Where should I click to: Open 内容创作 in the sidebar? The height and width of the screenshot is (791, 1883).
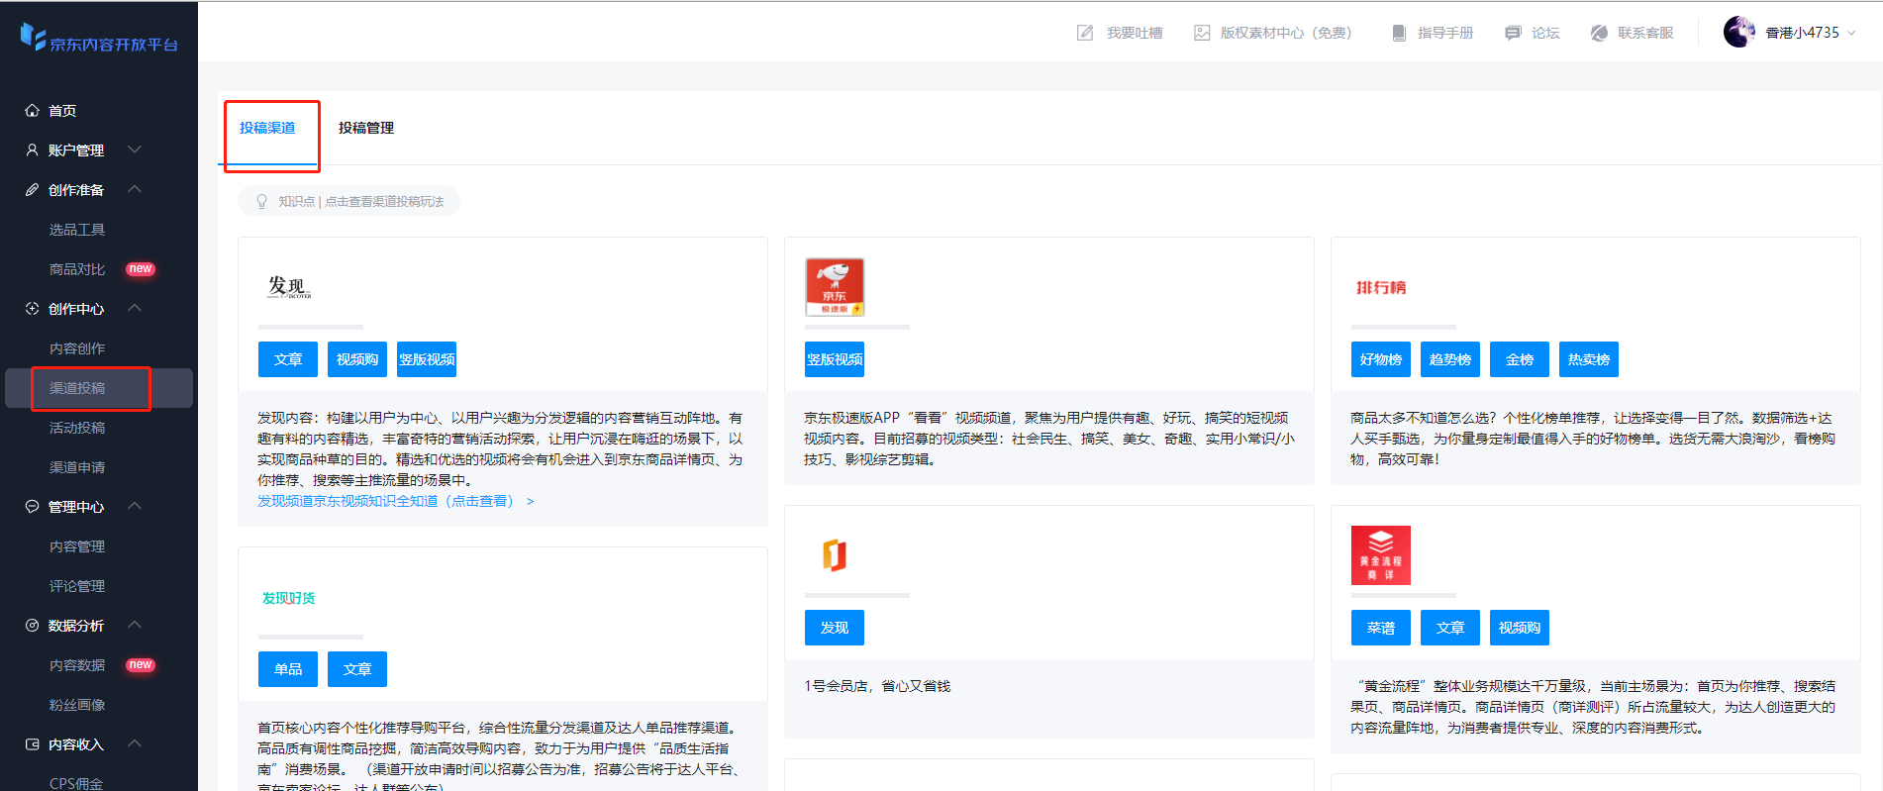point(77,348)
